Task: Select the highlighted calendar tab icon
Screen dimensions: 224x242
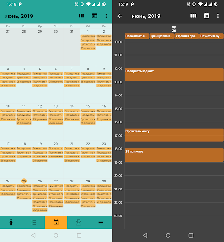Action: (56, 222)
